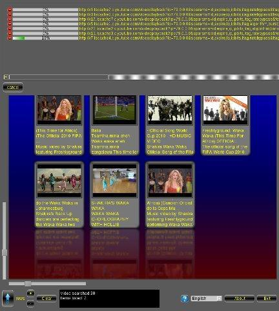
Task: Click the v1.lscache7 download URL
Action: (179, 10)
